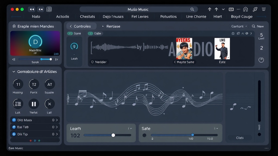The height and width of the screenshot is (156, 278).
Task: Enable the Galte toggle
Action: coord(90,33)
